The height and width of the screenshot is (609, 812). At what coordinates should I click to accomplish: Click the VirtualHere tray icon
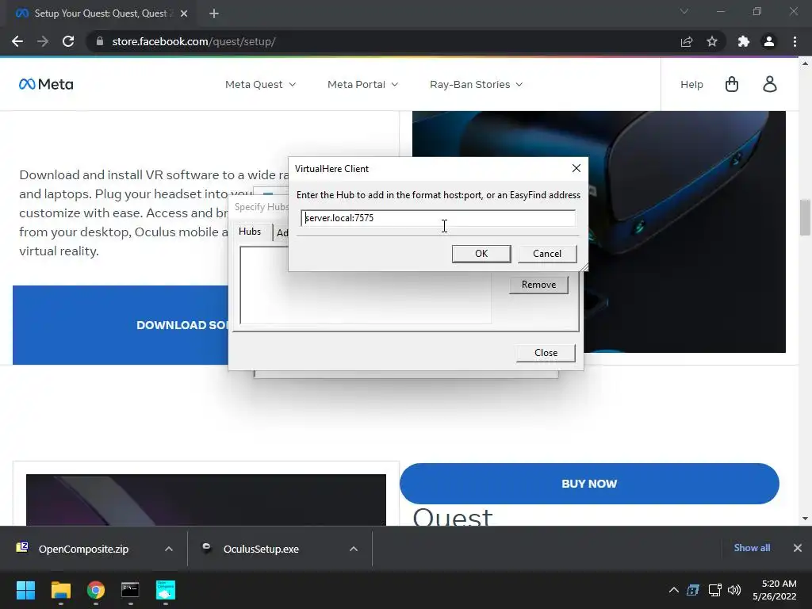pos(693,590)
